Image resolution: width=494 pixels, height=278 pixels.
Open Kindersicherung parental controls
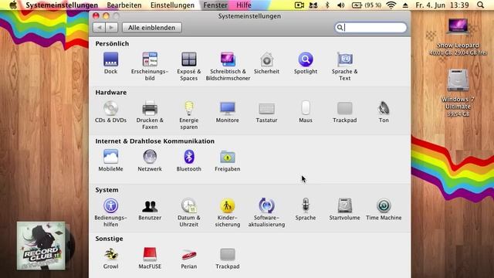pyautogui.click(x=228, y=213)
